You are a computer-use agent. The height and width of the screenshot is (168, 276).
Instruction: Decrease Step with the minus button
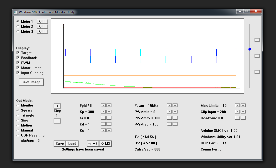[57, 121]
